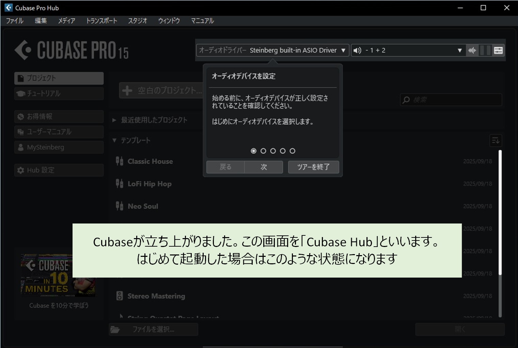Select the last tour step dot
Image resolution: width=518 pixels, height=348 pixels.
293,151
